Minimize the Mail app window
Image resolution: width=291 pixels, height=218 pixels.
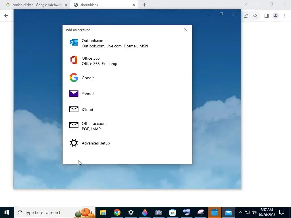pyautogui.click(x=208, y=14)
